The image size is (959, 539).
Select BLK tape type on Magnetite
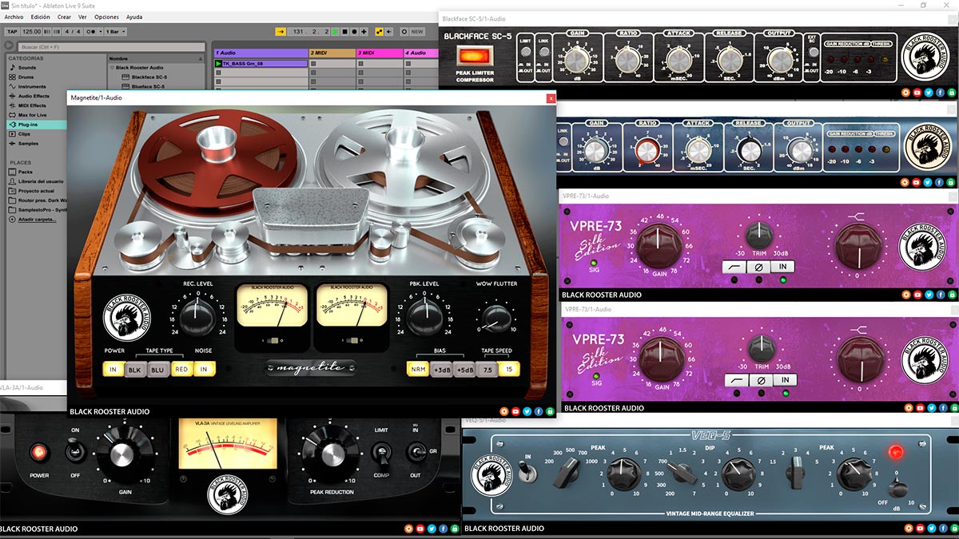click(134, 369)
